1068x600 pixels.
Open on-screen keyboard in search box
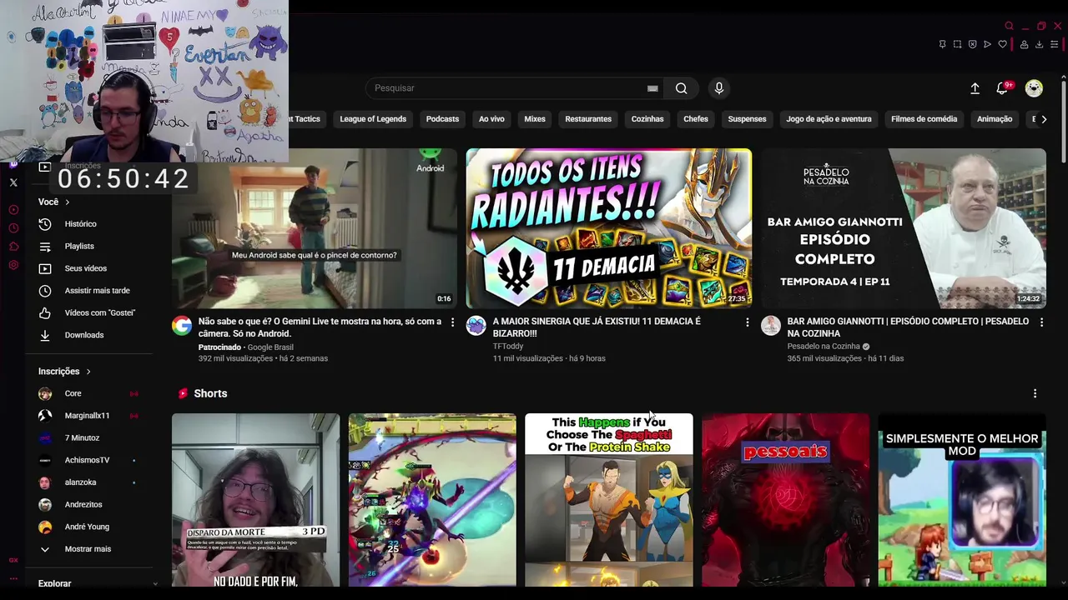click(x=652, y=88)
